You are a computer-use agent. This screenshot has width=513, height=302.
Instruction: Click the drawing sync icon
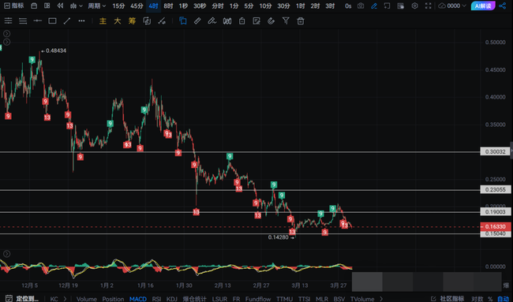tap(147, 21)
